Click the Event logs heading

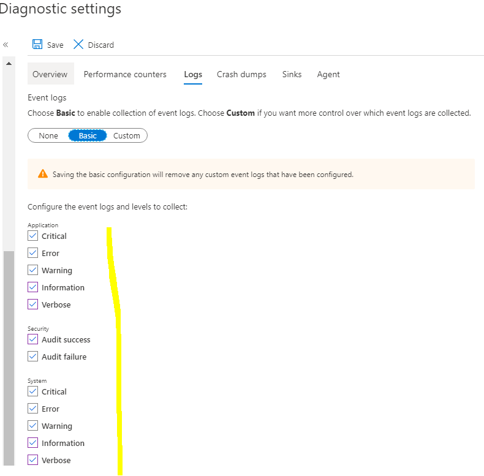tap(47, 97)
